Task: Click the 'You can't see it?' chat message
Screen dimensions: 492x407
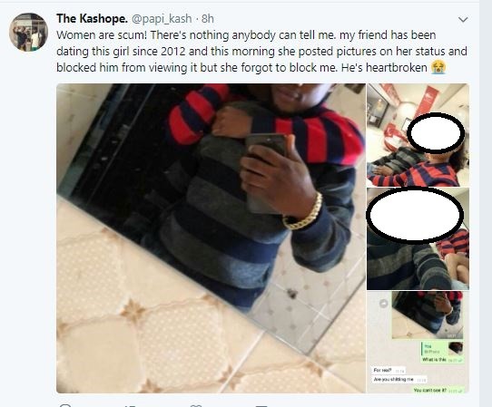Action: pos(438,391)
